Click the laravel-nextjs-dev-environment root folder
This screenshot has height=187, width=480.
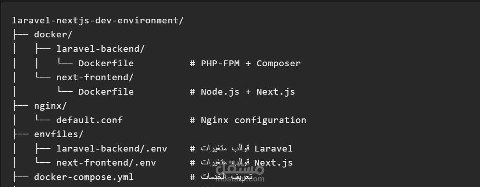click(97, 21)
